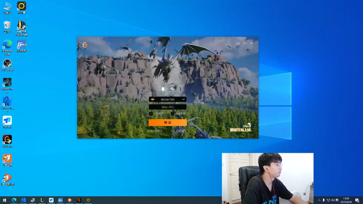Select the OBS Studio desktop shortcut
Image resolution: width=363 pixels, height=204 pixels.
click(7, 65)
